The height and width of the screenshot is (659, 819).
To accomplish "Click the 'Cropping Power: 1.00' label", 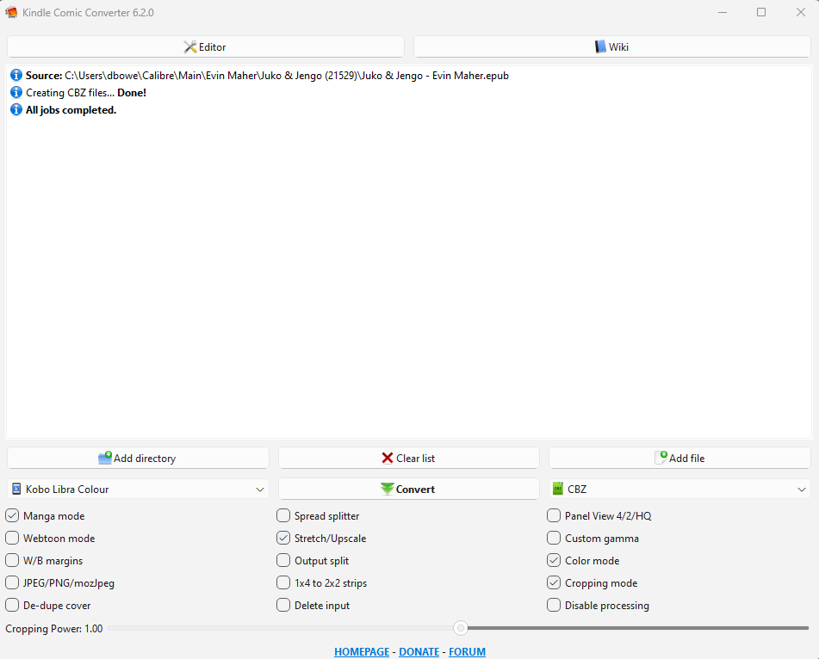I will (53, 629).
